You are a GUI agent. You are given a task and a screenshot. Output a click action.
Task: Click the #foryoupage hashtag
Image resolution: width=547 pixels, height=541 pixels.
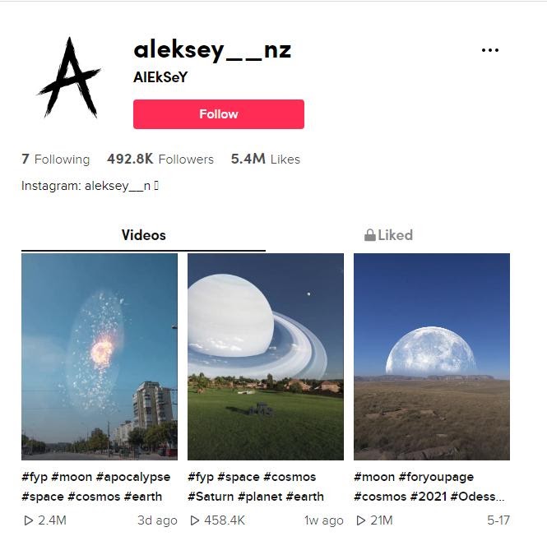coord(436,477)
